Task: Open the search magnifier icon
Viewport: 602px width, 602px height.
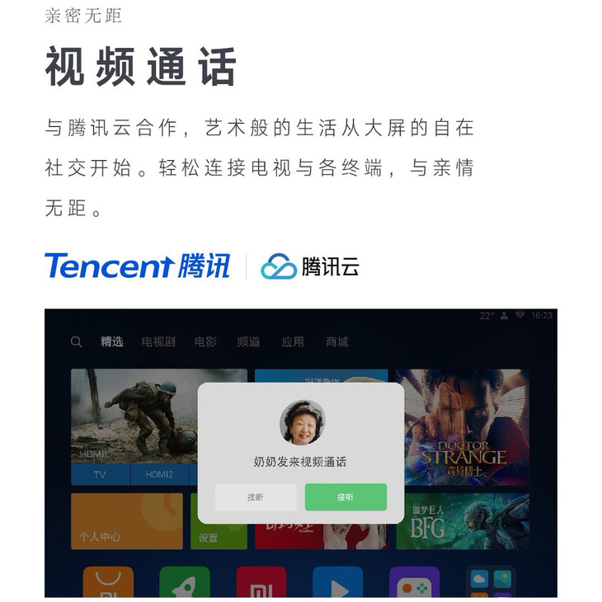Action: tap(76, 341)
